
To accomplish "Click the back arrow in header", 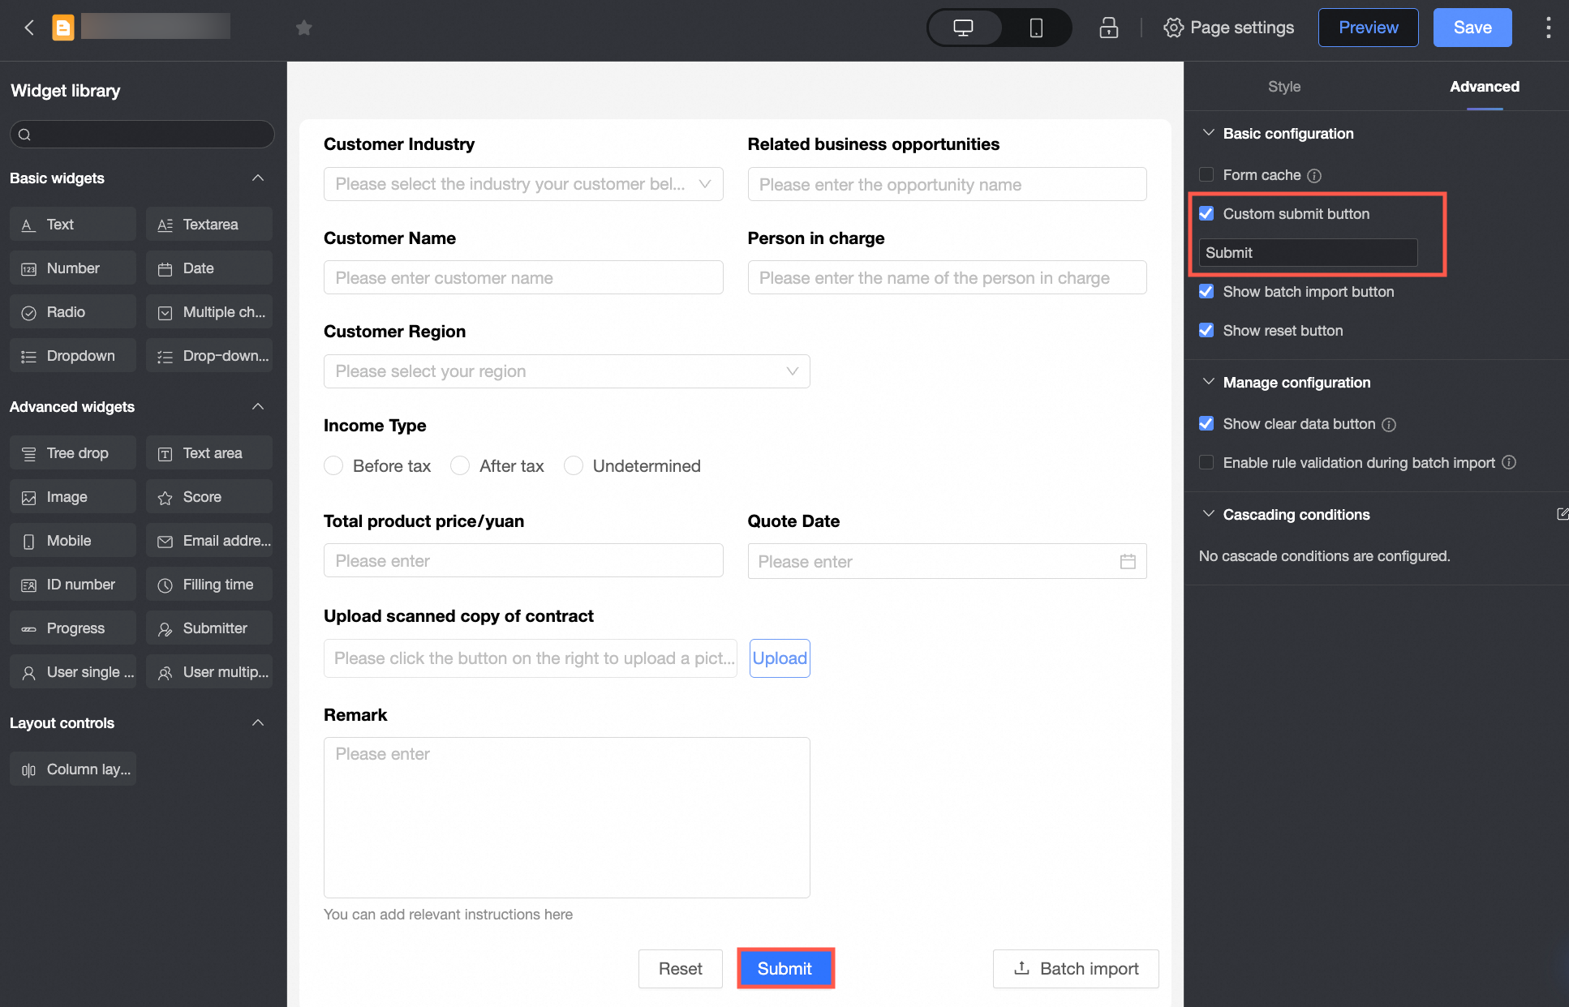I will pyautogui.click(x=29, y=28).
